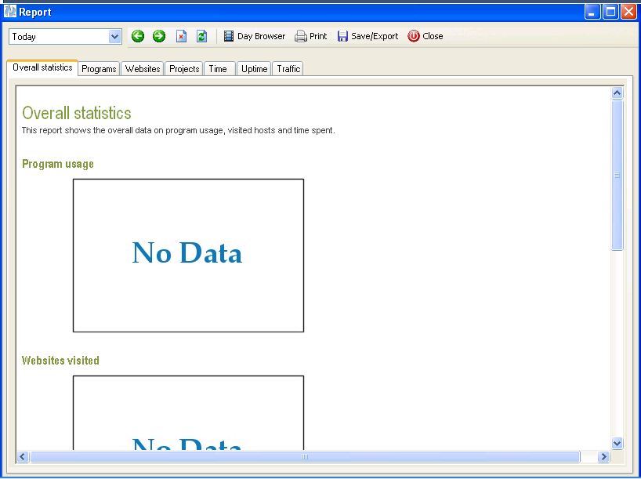Expand the Today period dropdown
The width and height of the screenshot is (641, 479).
tap(114, 36)
